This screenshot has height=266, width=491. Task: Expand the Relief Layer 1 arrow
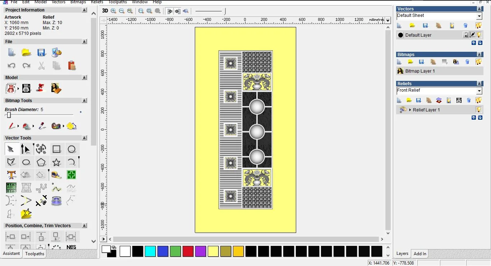(x=410, y=110)
